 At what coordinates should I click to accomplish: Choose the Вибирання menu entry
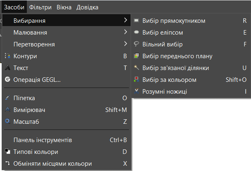[66, 20]
